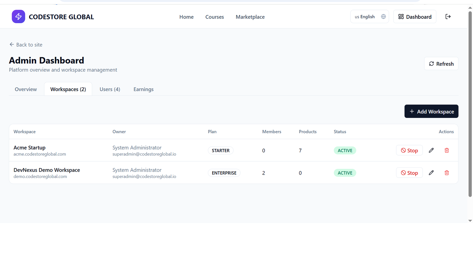Click the page vertical scrollbar thumb

tap(470, 104)
